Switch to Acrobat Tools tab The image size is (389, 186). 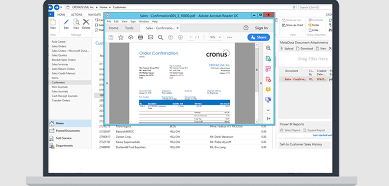[x=129, y=28]
